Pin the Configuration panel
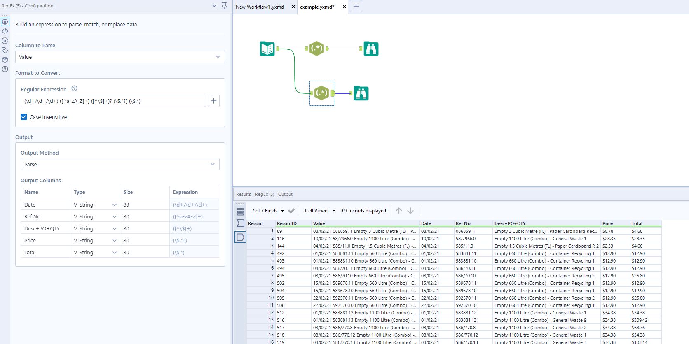Viewport: 689px width, 344px height. (224, 6)
